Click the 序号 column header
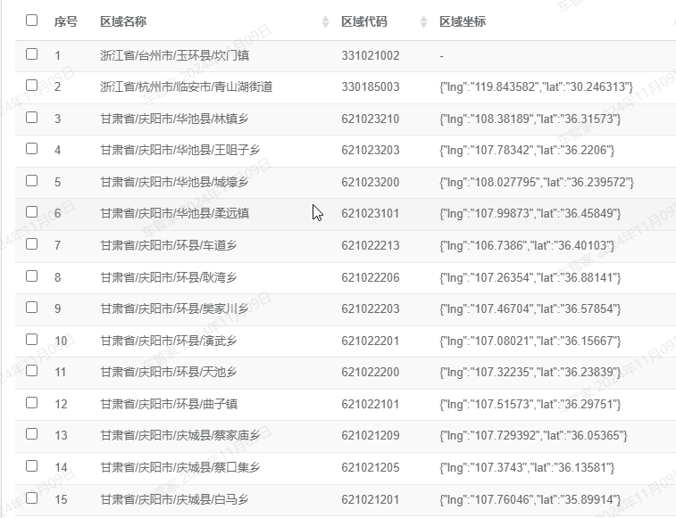 coord(65,21)
